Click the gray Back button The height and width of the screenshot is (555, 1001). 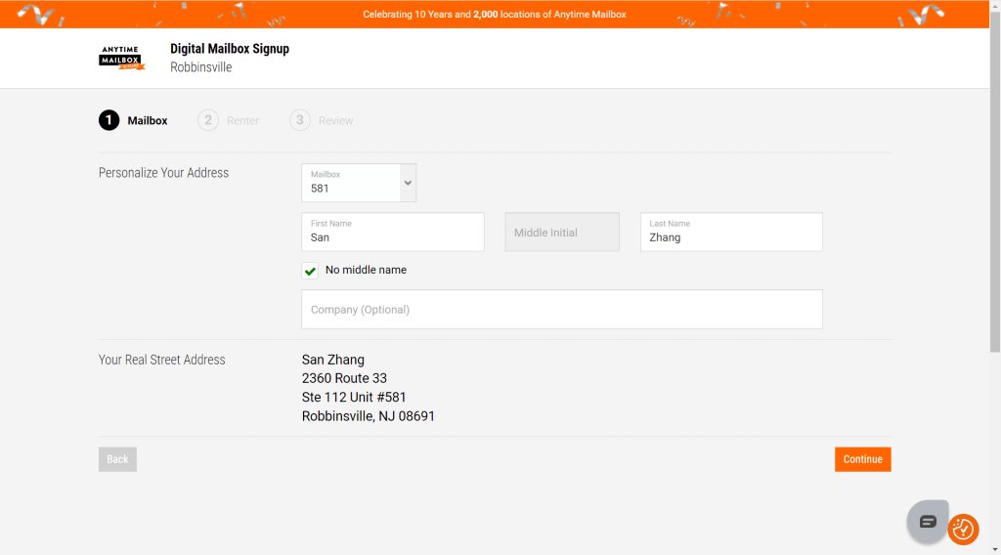point(117,459)
